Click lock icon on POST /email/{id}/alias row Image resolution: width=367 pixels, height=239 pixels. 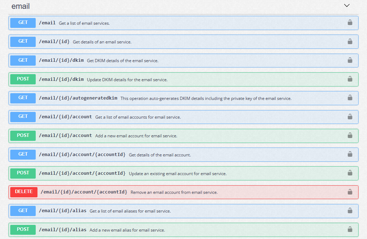[x=350, y=229]
